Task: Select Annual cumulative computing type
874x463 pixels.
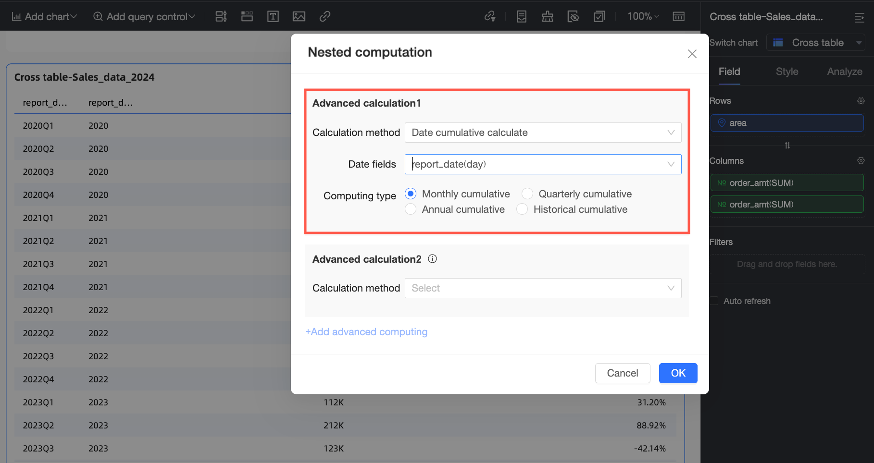Action: tap(411, 209)
